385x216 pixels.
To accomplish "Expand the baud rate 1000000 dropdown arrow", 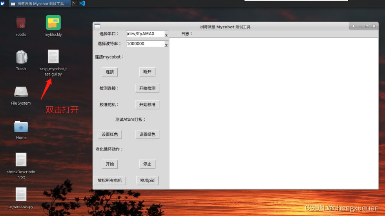I will (x=166, y=44).
